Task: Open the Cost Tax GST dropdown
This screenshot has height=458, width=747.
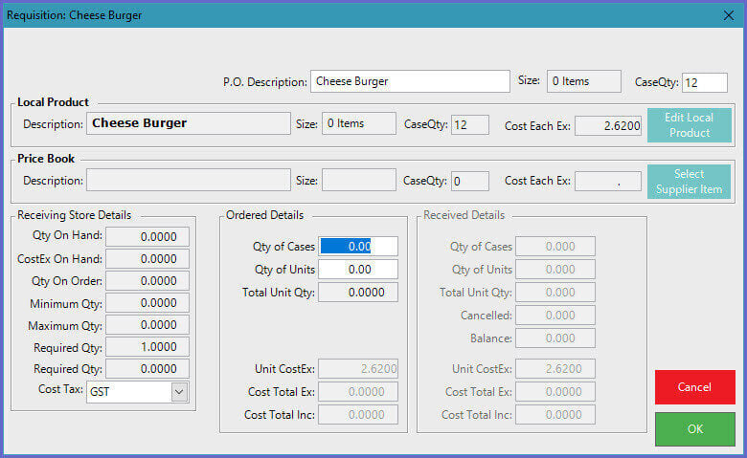Action: click(178, 391)
